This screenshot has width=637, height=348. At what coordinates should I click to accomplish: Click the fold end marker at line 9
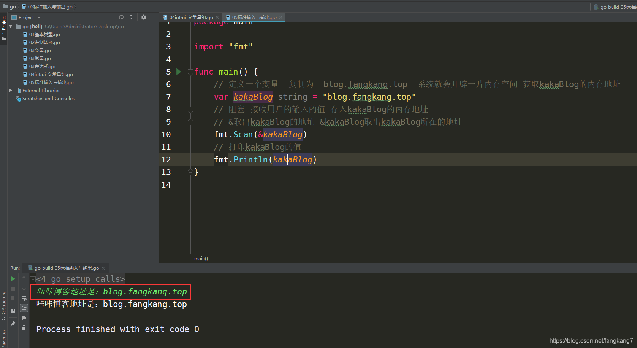coord(190,122)
